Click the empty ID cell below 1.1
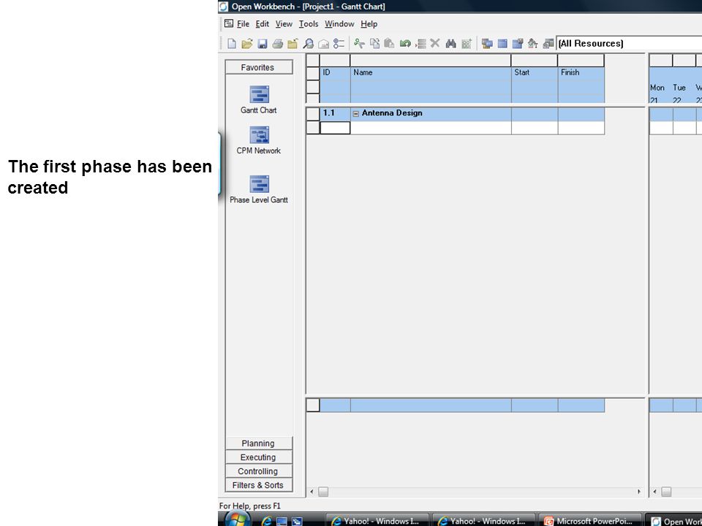 click(335, 128)
